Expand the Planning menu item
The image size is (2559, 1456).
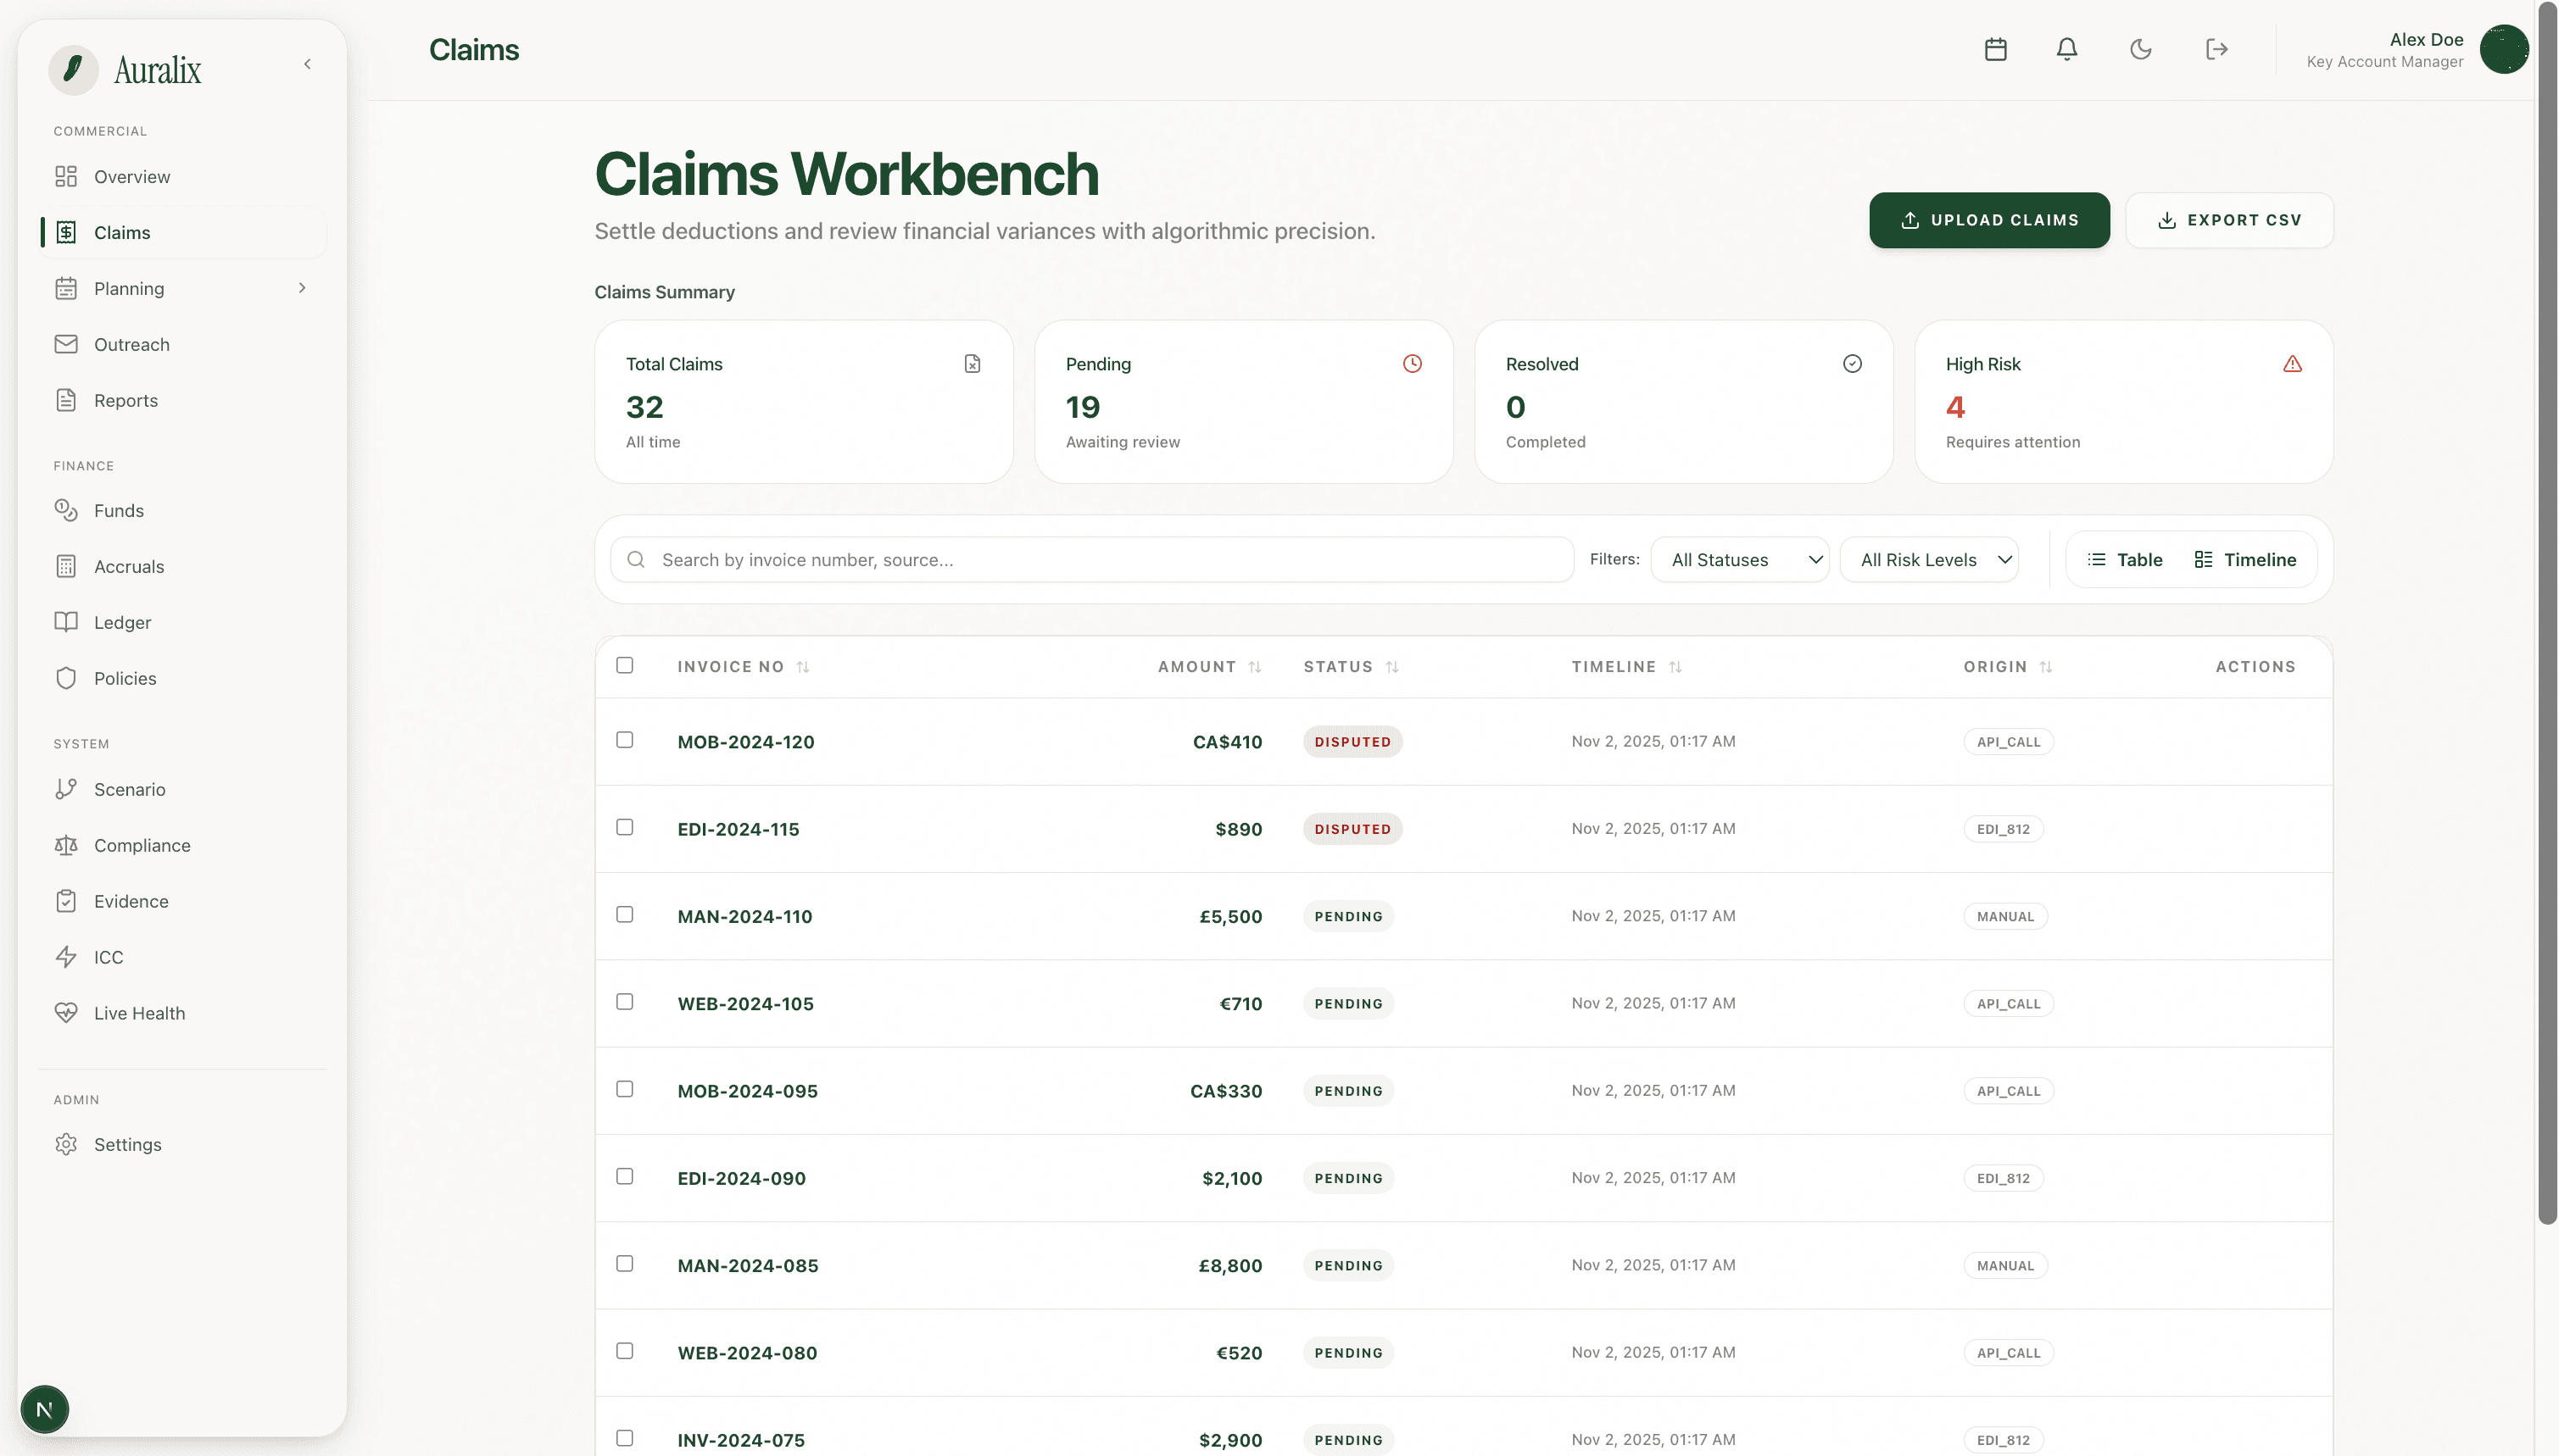coord(129,288)
